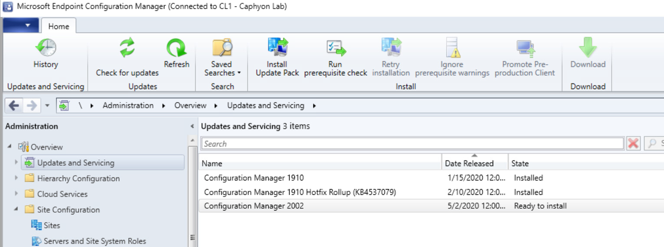Click the Search input field
Screen dimensions: 664x247
(x=412, y=144)
